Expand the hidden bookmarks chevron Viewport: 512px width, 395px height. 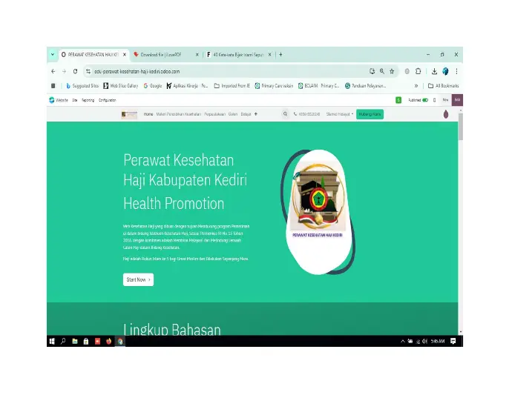pos(416,86)
